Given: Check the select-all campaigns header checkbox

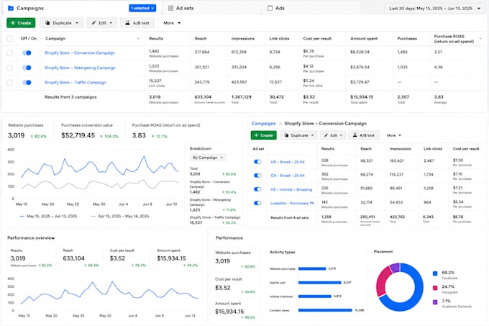Looking at the screenshot, I should [9, 39].
